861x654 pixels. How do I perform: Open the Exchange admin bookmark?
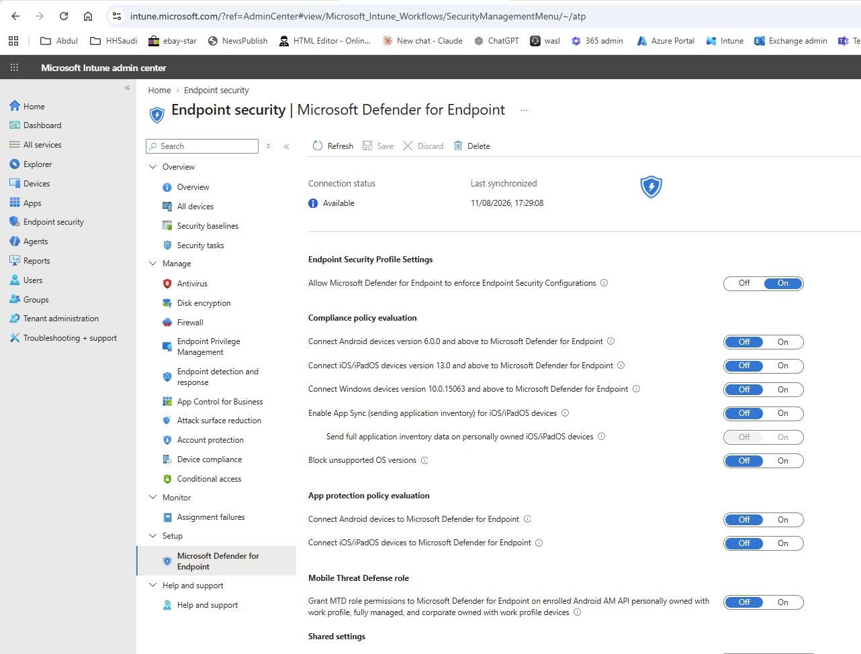[790, 41]
